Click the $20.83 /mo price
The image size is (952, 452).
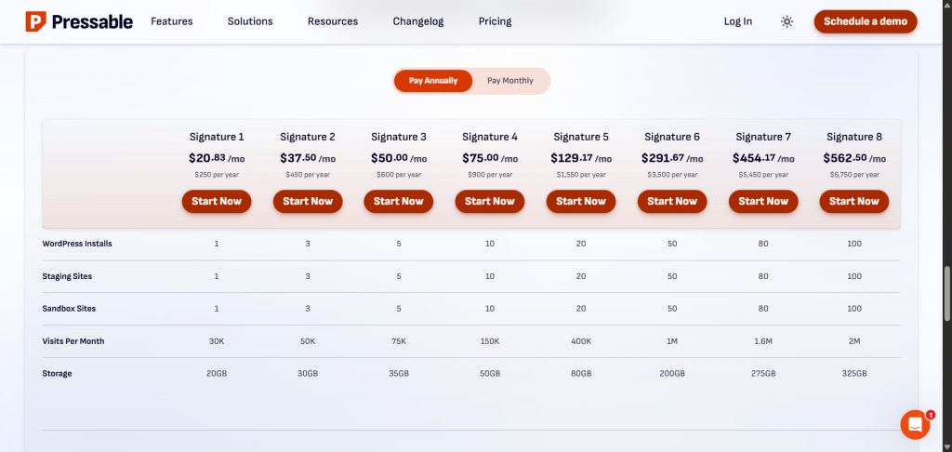point(217,158)
